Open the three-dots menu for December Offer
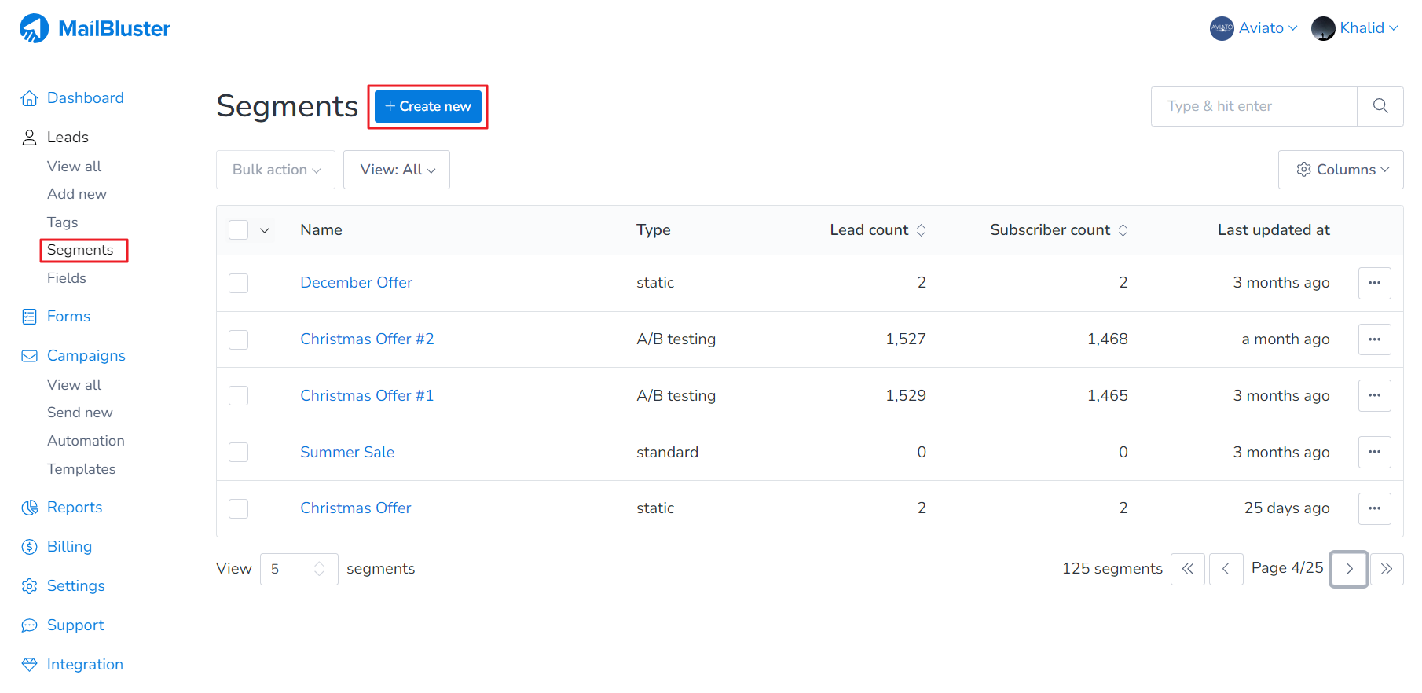The image size is (1422, 693). pos(1374,283)
